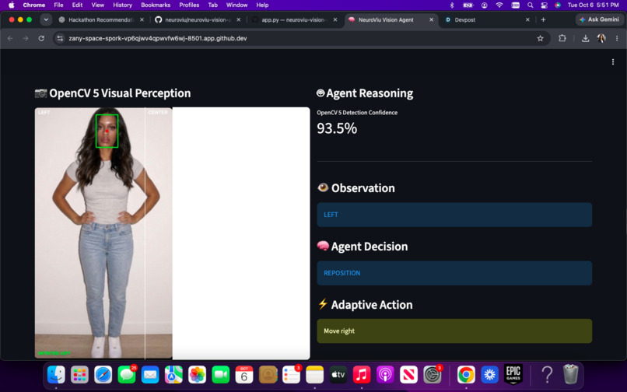
Task: Open Calendar from the Dock
Action: coord(244,375)
